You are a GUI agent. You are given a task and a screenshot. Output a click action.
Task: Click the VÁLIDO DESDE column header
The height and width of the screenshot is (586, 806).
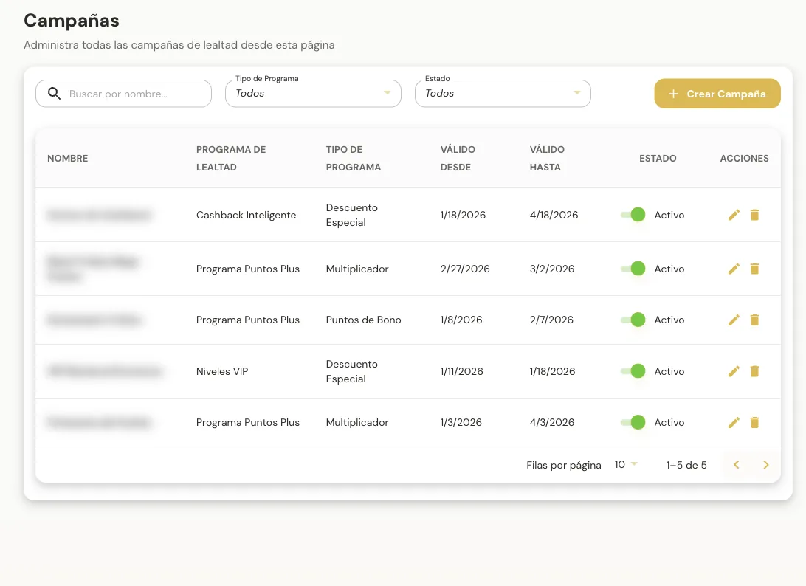click(x=458, y=159)
